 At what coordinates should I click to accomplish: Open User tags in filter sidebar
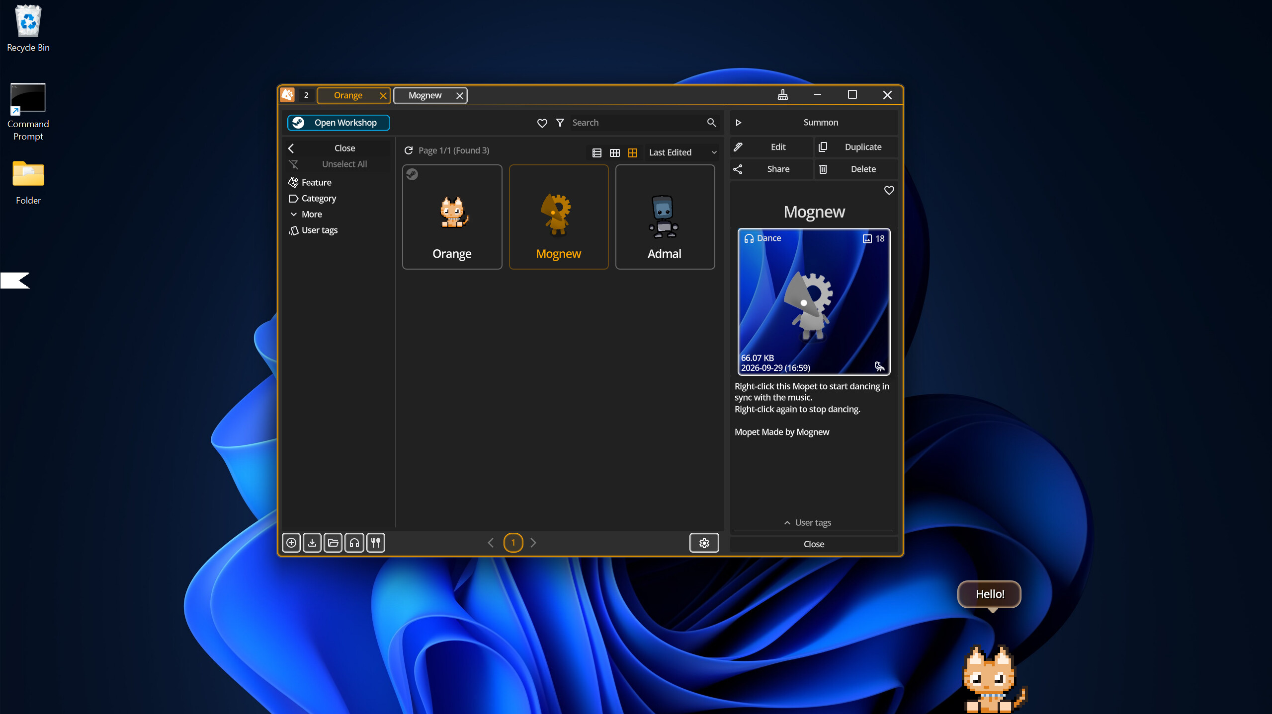313,230
